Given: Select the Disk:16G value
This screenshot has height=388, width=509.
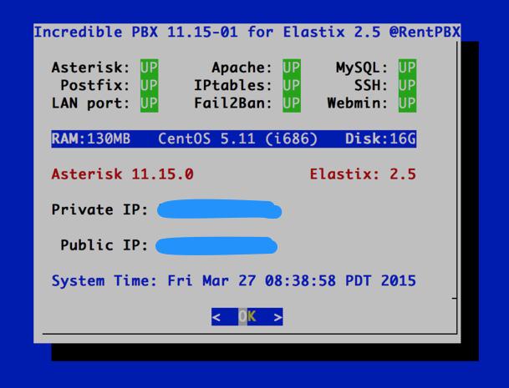Looking at the screenshot, I should click(380, 139).
